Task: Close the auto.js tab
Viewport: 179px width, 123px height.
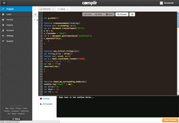Action: [x=68, y=10]
